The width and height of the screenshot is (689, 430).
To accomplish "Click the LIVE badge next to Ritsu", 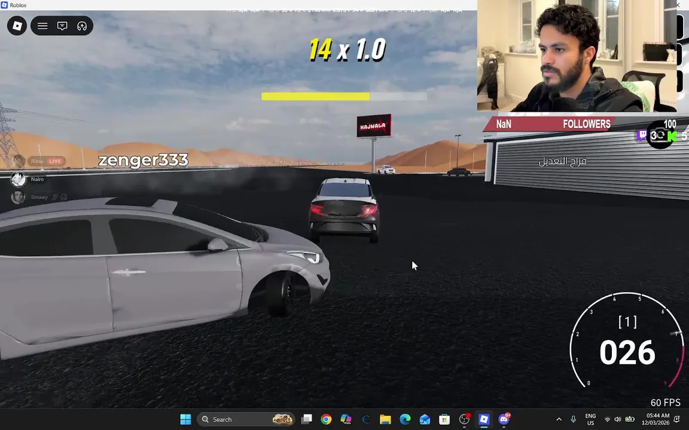I will 56,161.
